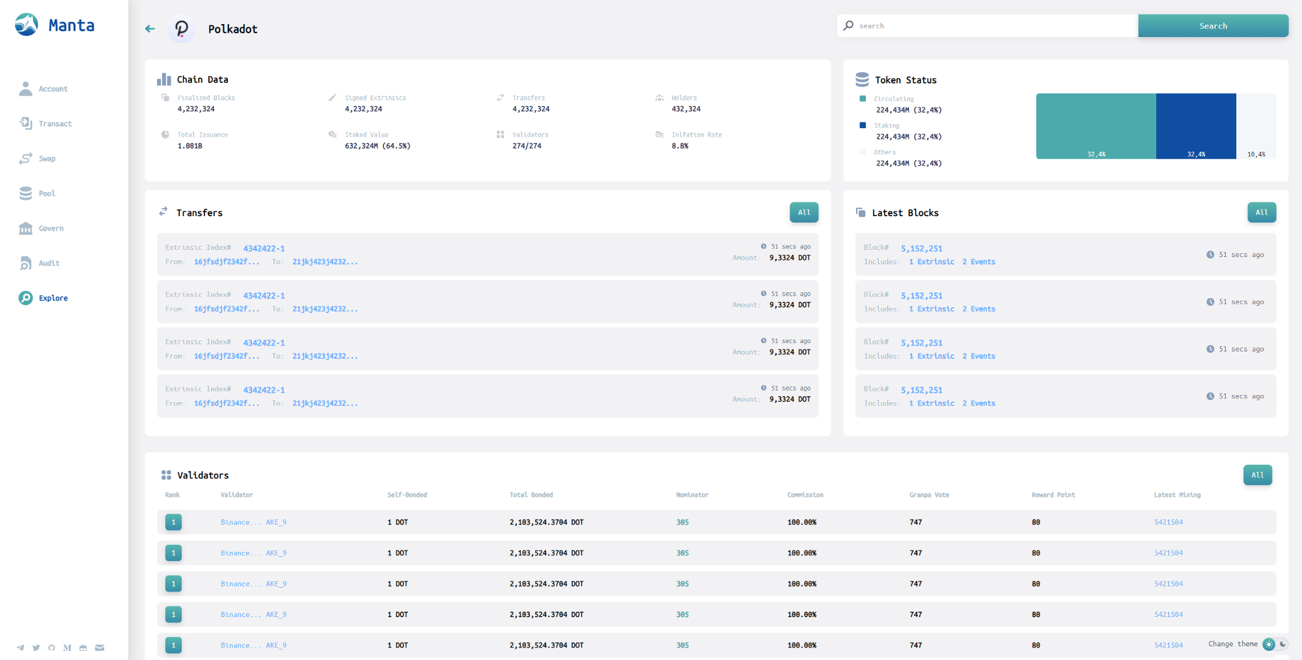This screenshot has width=1302, height=660.
Task: Focus the search input field
Action: pyautogui.click(x=988, y=26)
